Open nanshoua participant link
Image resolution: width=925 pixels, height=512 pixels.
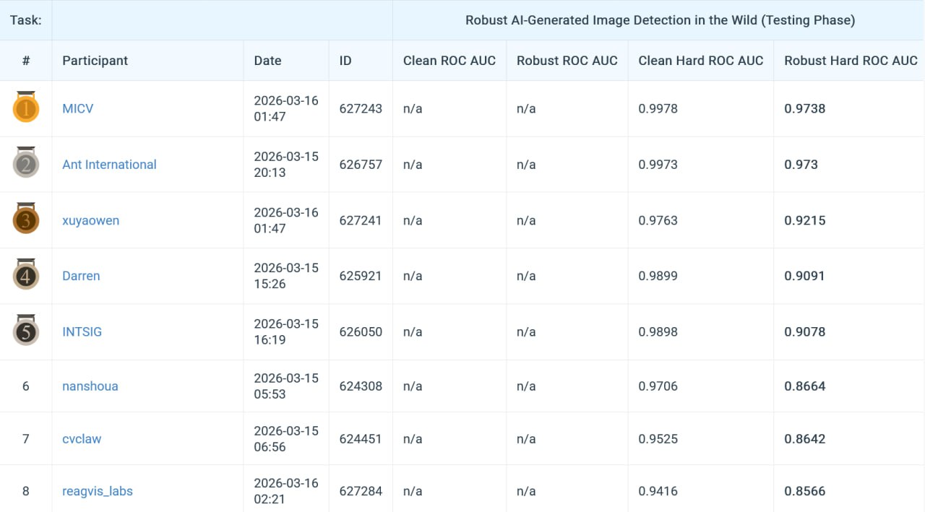pos(90,386)
